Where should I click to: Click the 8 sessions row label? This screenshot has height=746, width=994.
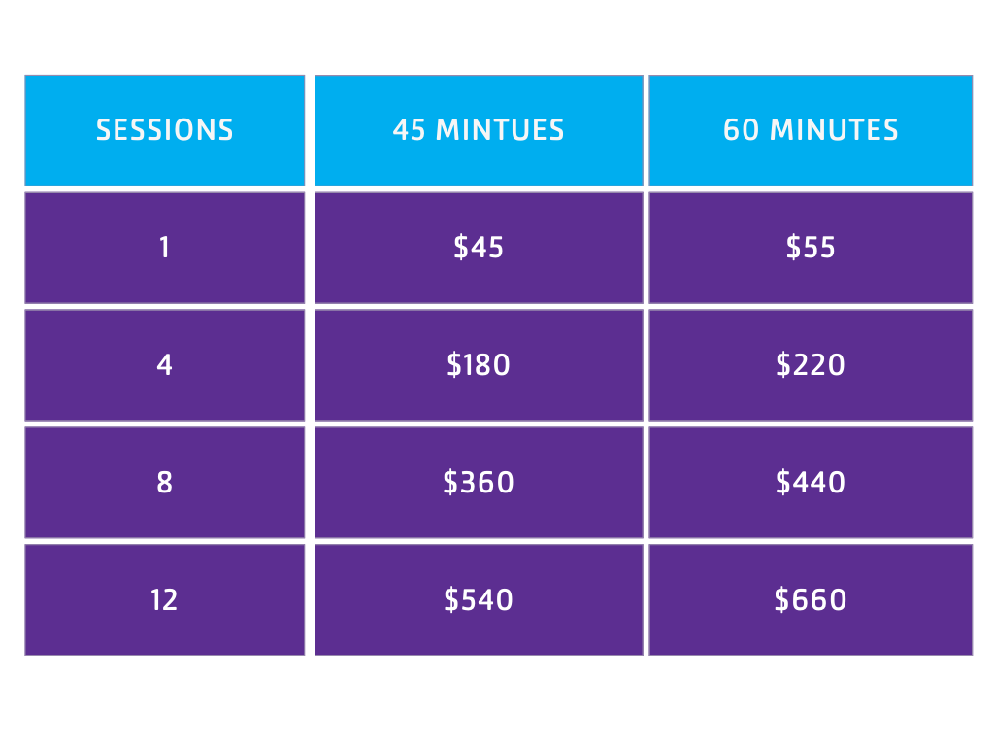tap(164, 483)
